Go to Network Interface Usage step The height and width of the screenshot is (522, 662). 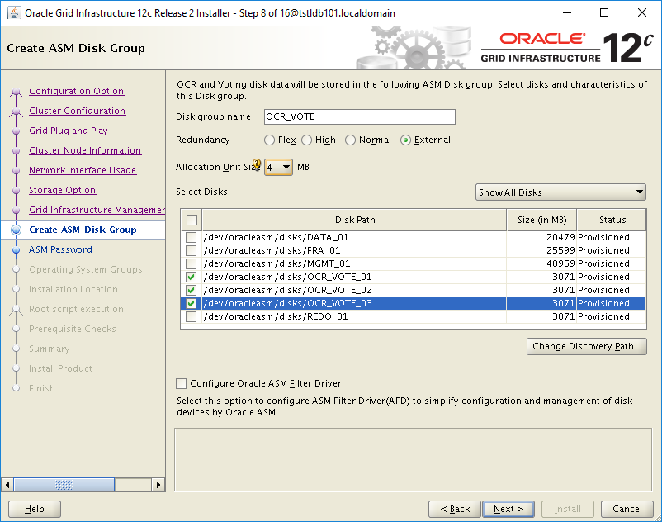(x=83, y=171)
